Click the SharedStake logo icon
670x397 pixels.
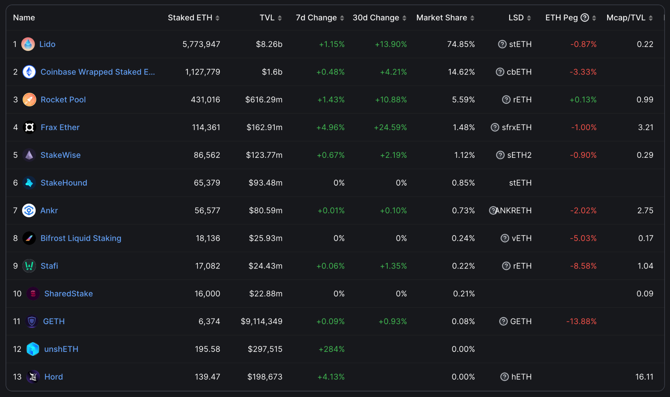(x=33, y=294)
